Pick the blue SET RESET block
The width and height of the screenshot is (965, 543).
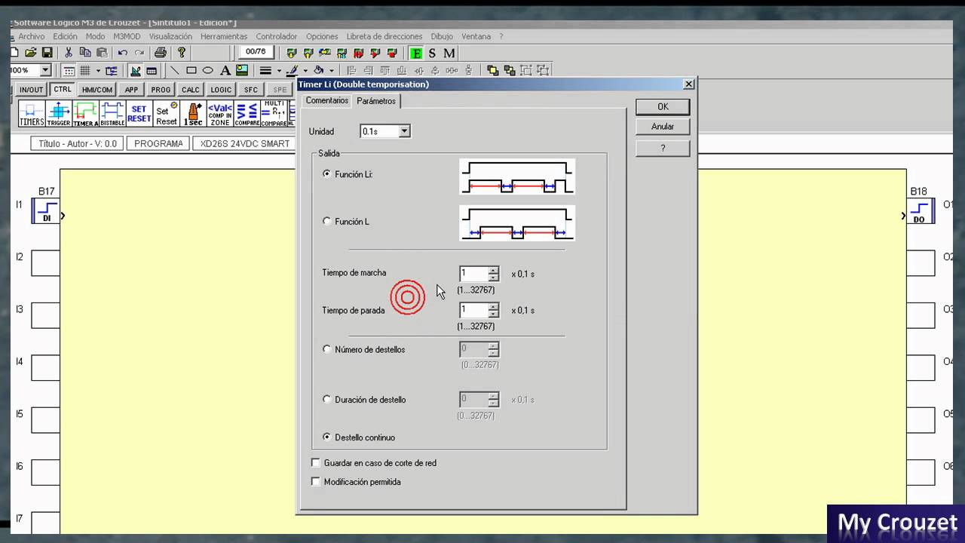(139, 114)
